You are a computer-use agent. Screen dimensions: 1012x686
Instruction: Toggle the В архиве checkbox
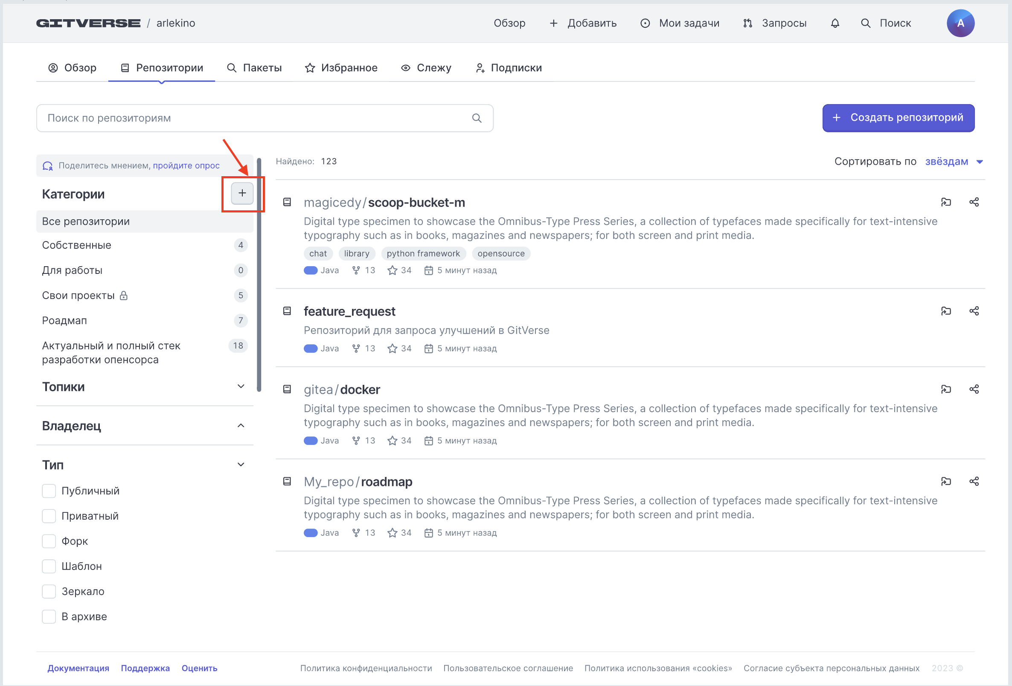pyautogui.click(x=49, y=616)
